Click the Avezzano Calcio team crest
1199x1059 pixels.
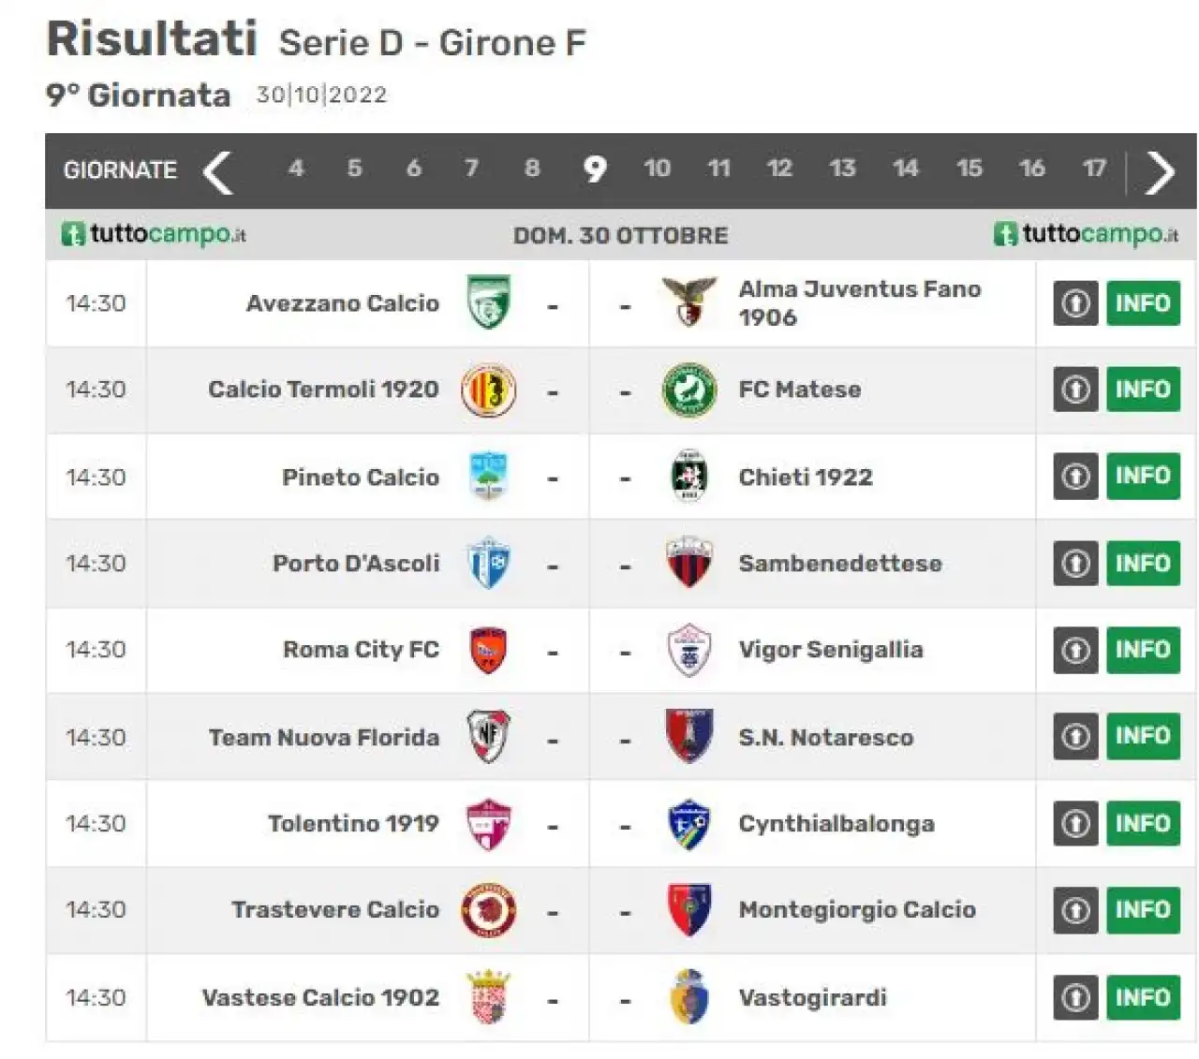click(488, 302)
